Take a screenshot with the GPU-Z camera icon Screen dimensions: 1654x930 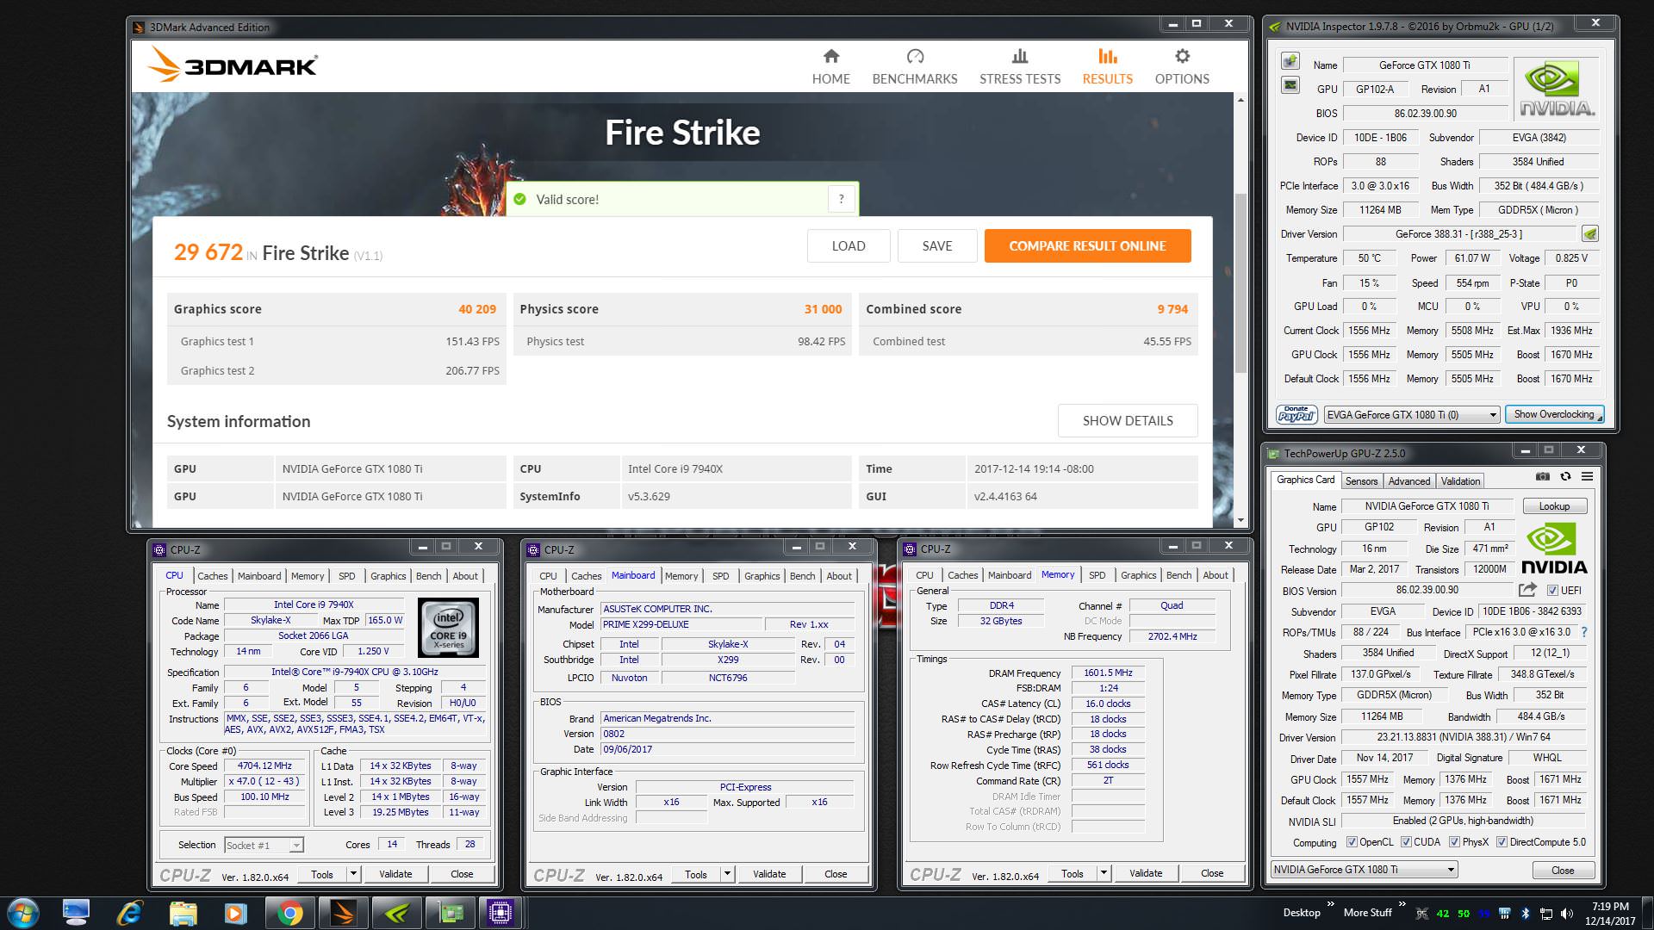click(1542, 476)
